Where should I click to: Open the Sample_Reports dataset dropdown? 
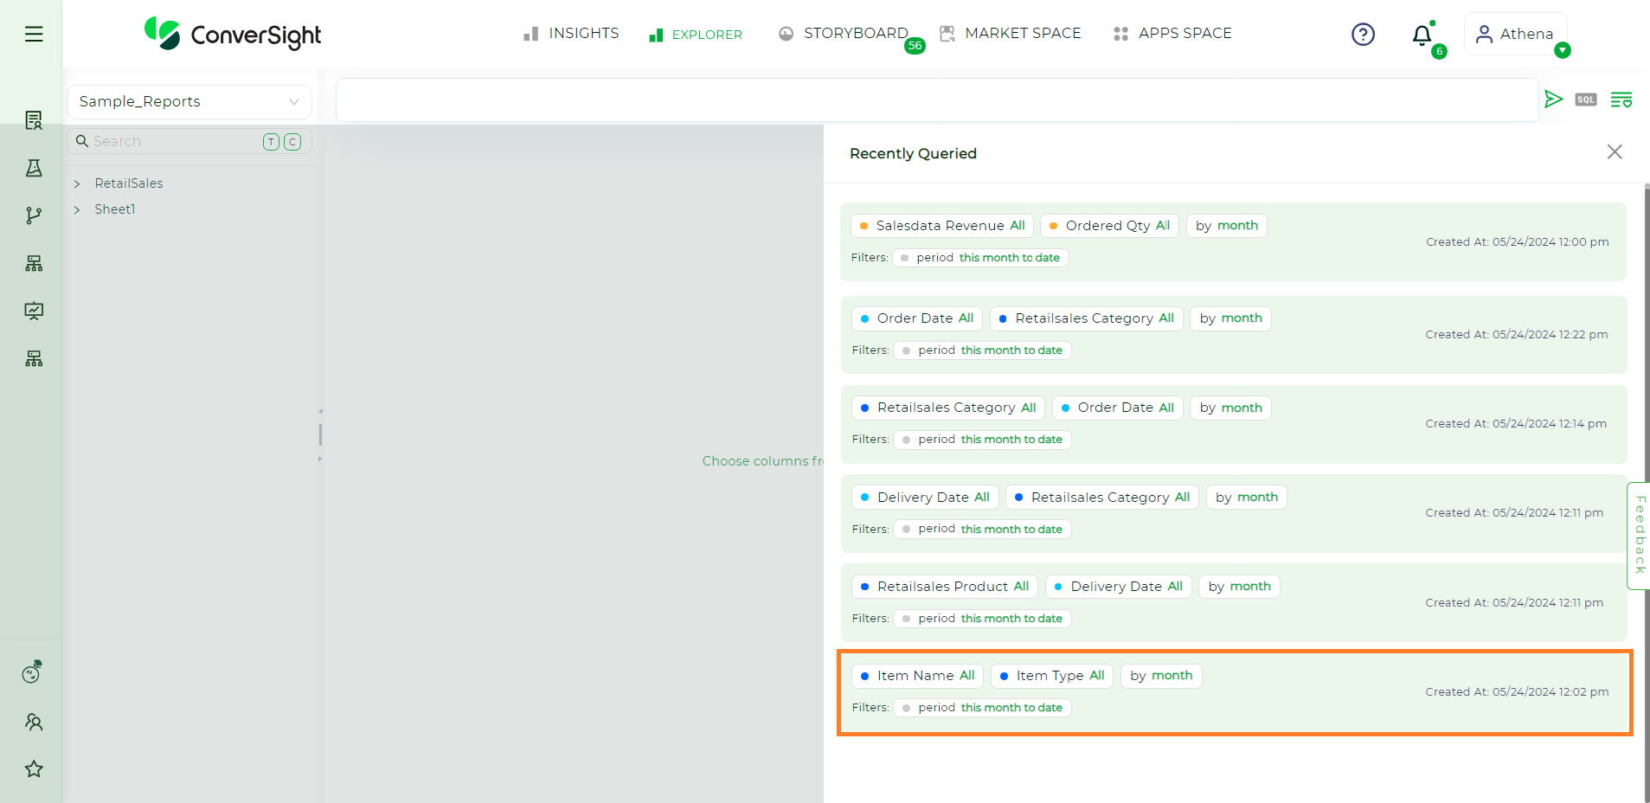click(x=189, y=102)
